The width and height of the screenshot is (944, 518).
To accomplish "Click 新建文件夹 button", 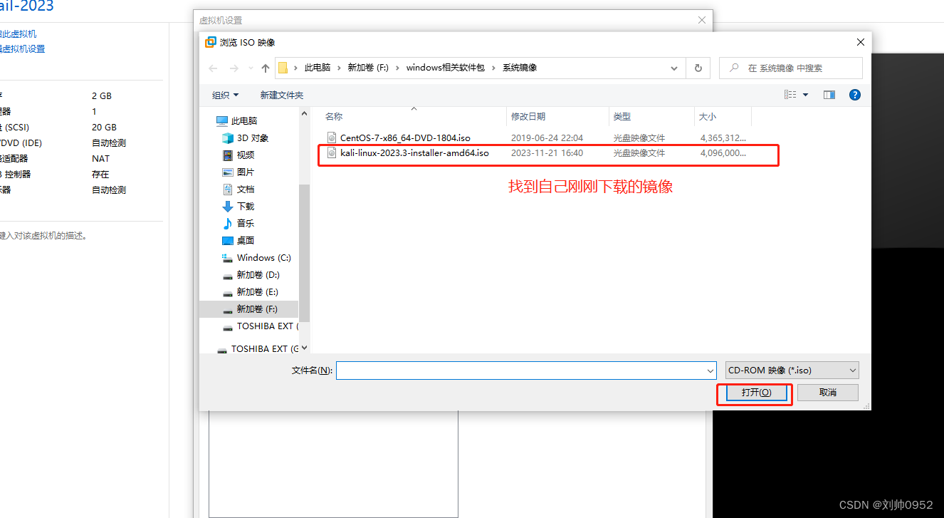I will click(x=282, y=95).
